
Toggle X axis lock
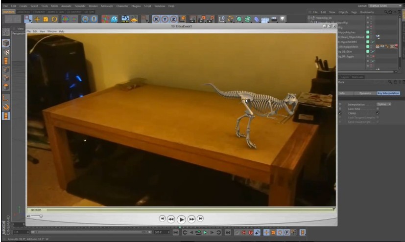[x=156, y=19]
